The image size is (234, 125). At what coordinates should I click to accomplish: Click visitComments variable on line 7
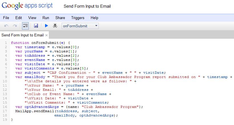(x=39, y=68)
